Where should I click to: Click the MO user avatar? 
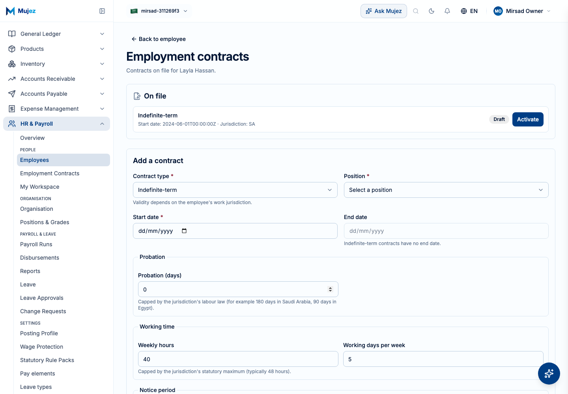coord(498,11)
